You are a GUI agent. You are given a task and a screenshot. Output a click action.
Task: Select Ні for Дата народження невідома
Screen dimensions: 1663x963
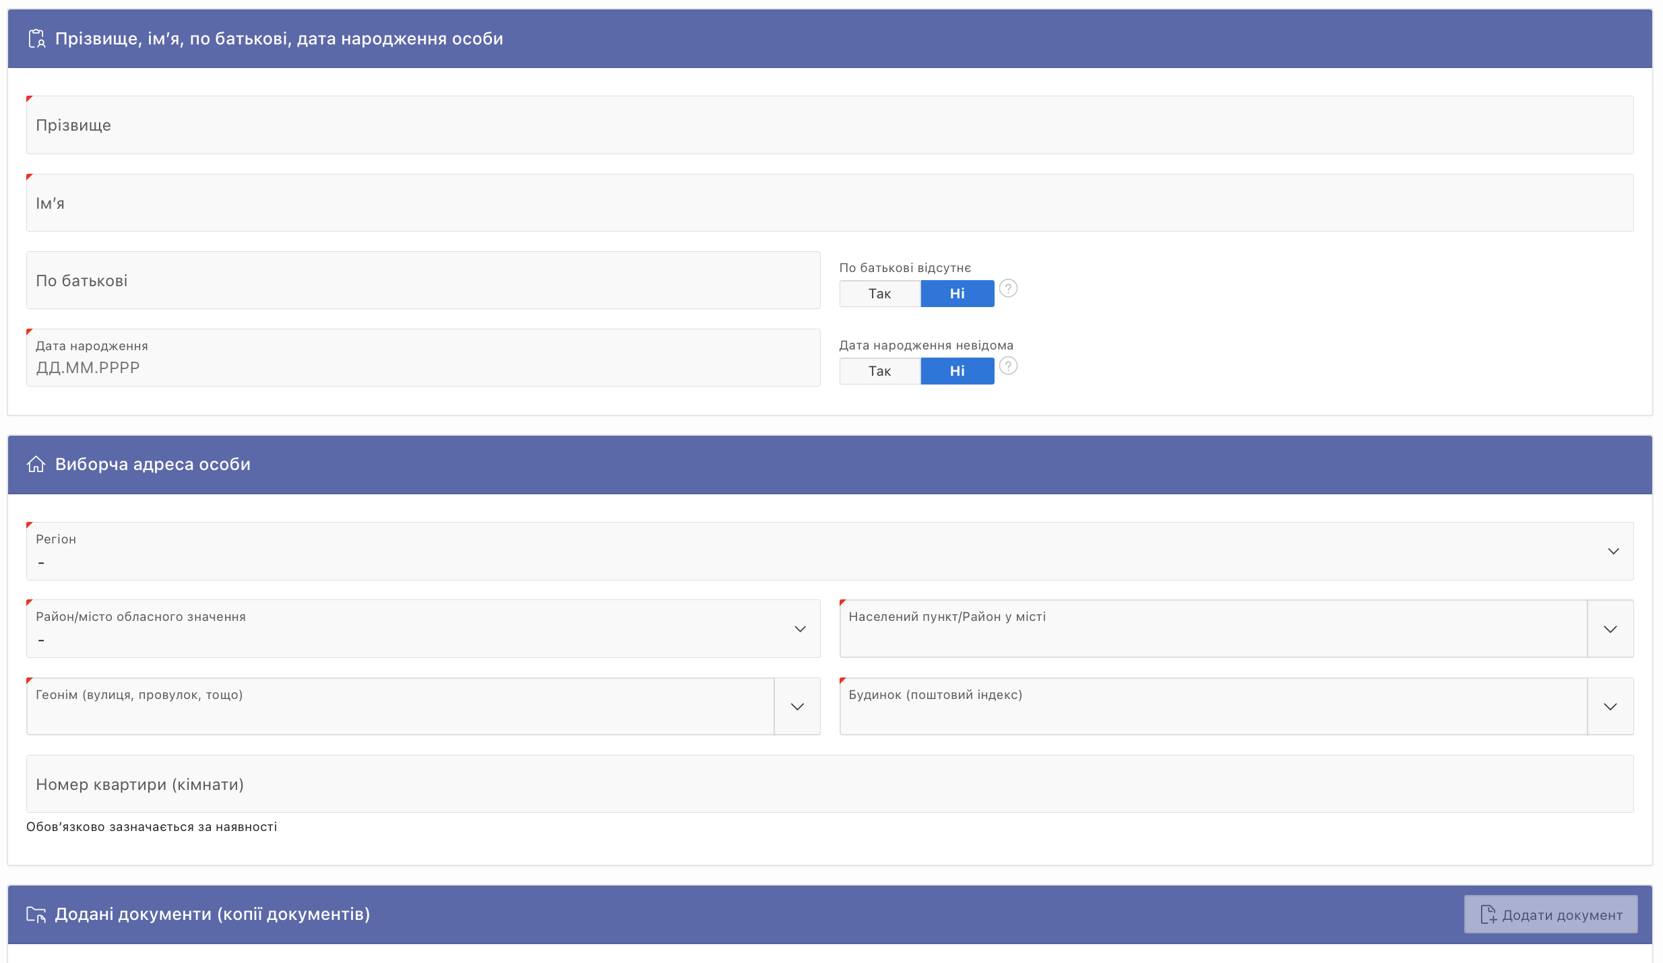[957, 371]
